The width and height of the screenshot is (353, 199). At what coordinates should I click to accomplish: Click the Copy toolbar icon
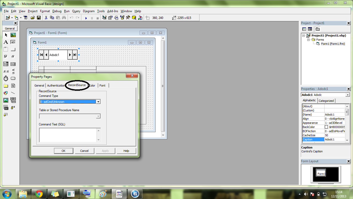pos(52,18)
